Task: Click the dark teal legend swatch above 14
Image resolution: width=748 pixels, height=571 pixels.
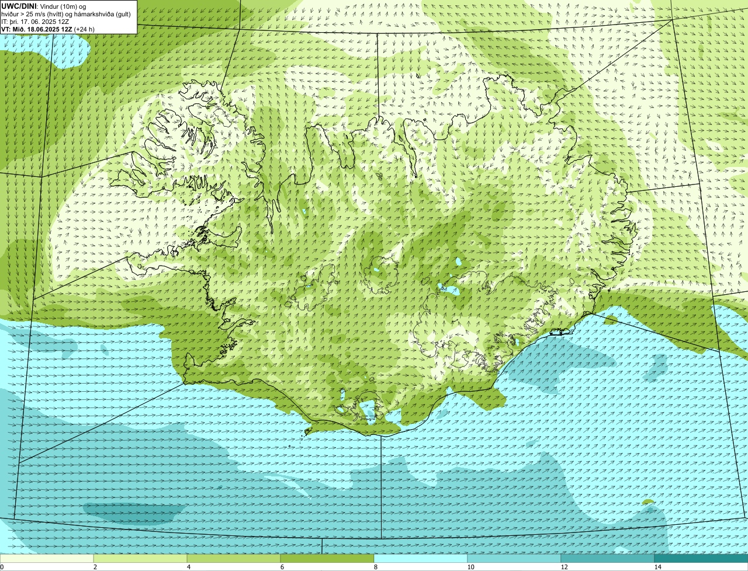Action: pyautogui.click(x=701, y=558)
